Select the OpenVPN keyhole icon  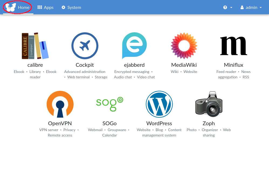point(60,104)
